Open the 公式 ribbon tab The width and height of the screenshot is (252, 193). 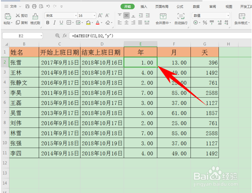click(x=180, y=7)
